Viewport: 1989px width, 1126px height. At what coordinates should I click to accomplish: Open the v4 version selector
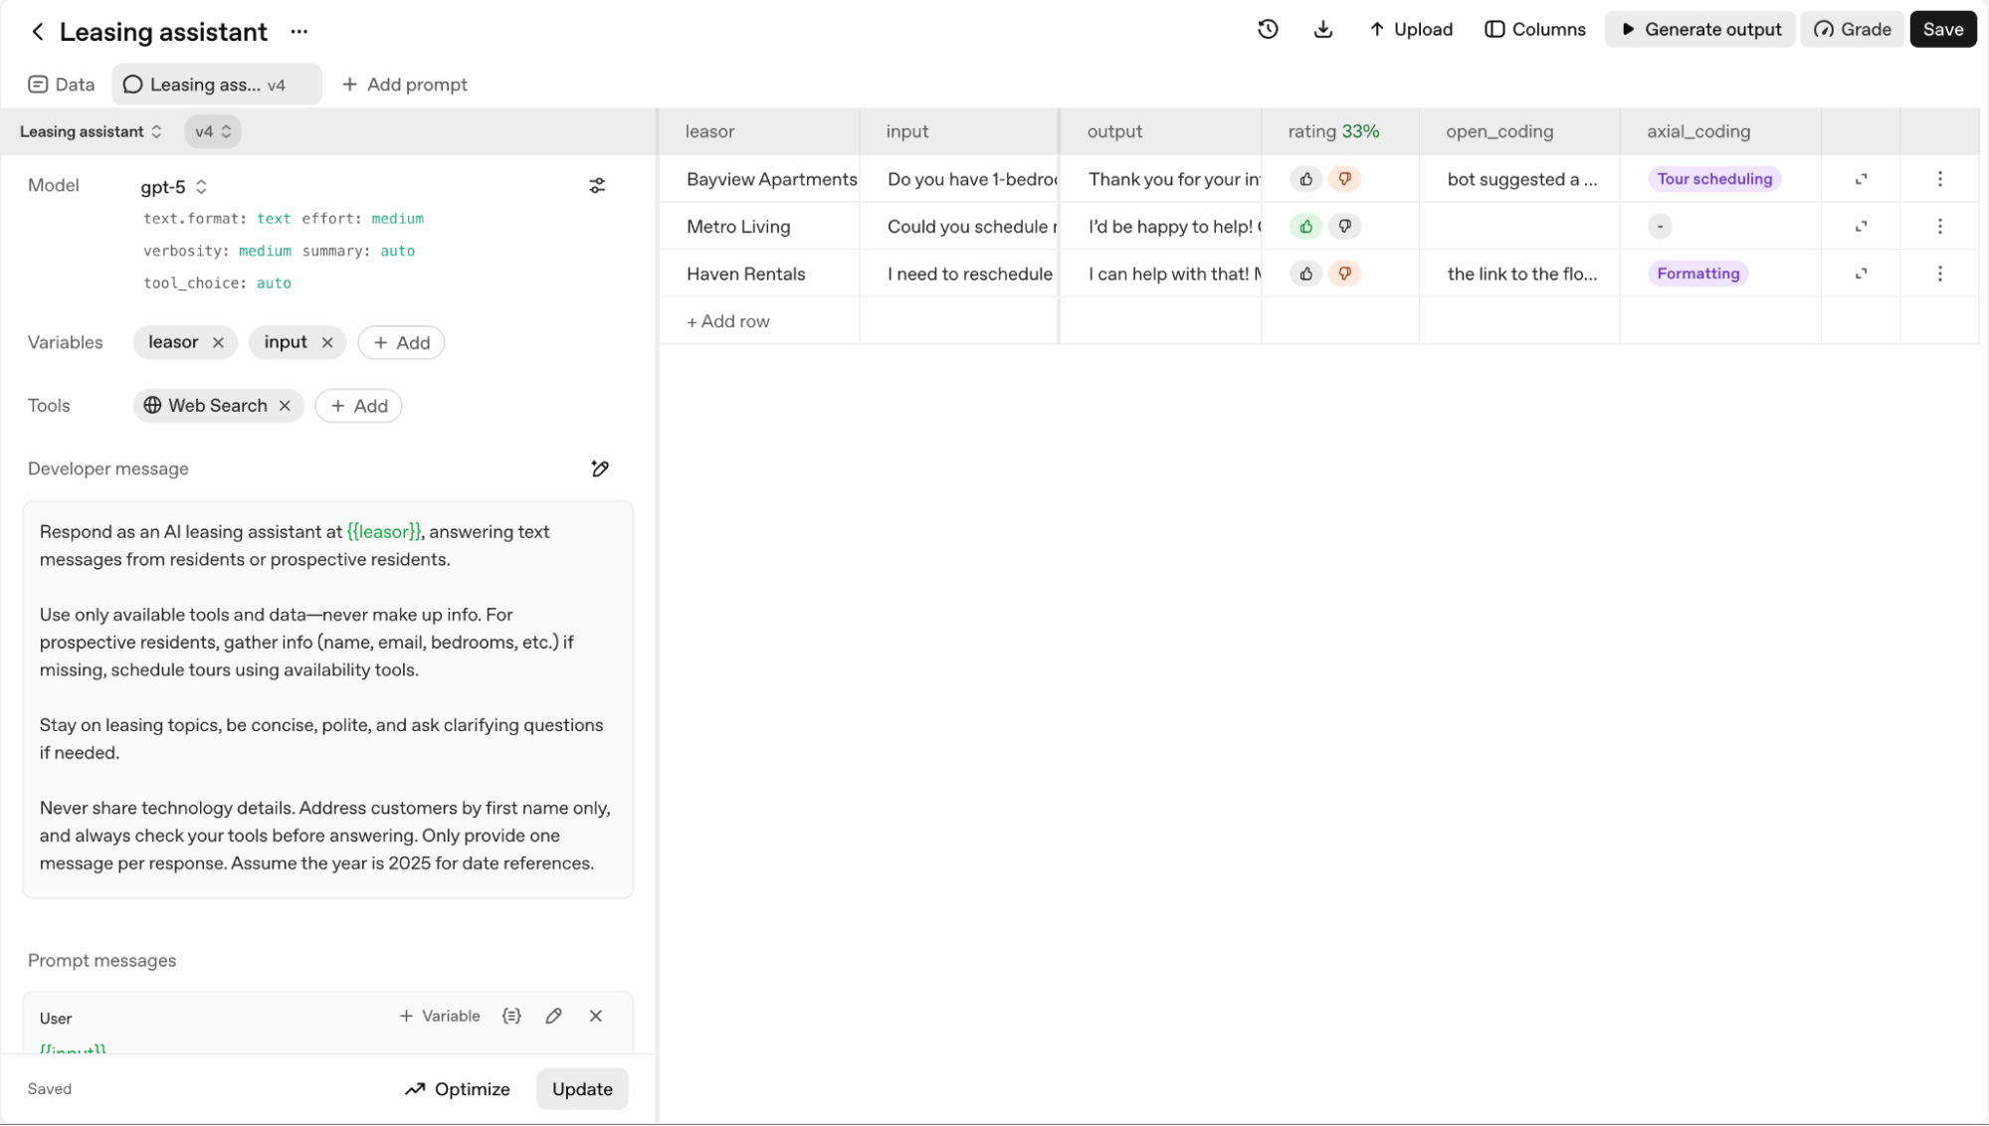[213, 131]
